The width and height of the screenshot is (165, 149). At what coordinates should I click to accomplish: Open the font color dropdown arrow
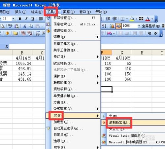(x=152, y=19)
